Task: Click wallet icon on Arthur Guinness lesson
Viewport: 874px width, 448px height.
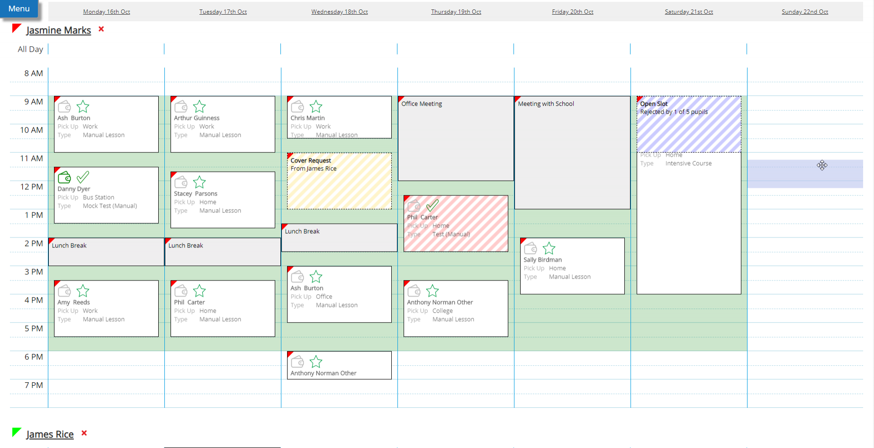Action: click(181, 106)
